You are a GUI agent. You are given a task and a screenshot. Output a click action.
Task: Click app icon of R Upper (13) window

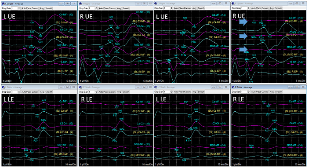tap(80, 4)
